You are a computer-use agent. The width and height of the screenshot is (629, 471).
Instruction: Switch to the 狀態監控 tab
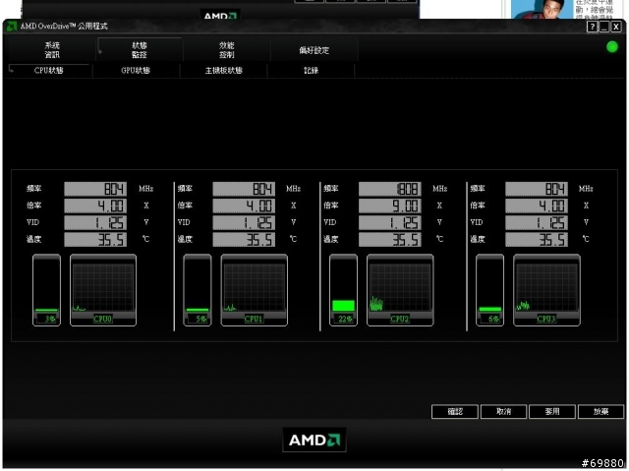point(140,50)
